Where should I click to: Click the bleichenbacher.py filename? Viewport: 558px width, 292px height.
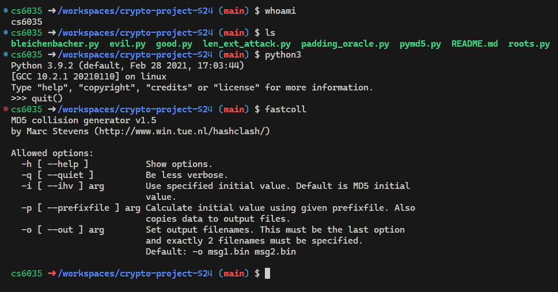55,44
